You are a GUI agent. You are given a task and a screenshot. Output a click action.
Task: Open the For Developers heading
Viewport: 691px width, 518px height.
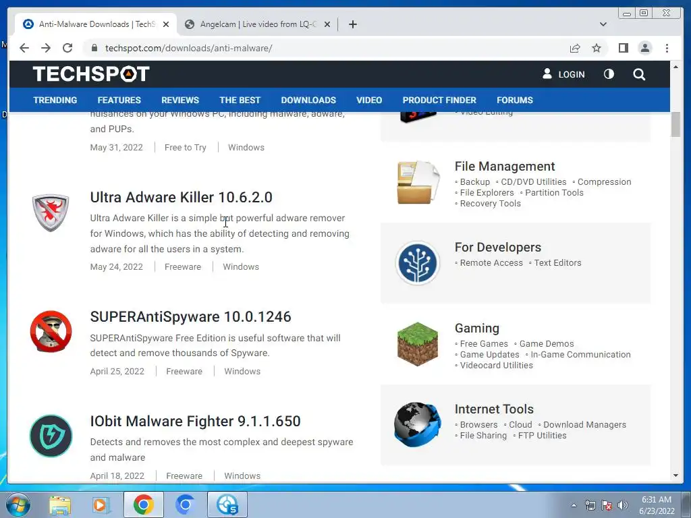pos(498,248)
